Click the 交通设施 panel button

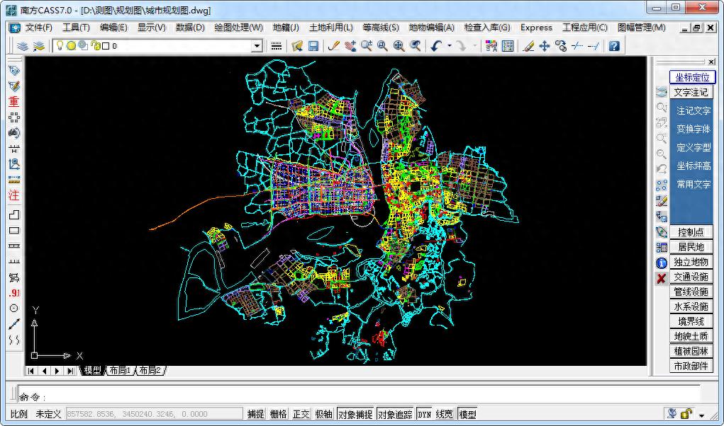pos(691,277)
